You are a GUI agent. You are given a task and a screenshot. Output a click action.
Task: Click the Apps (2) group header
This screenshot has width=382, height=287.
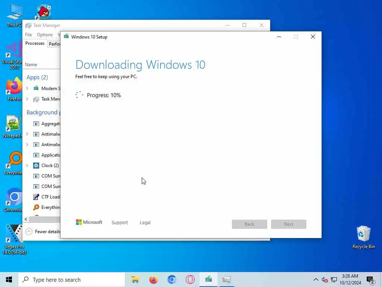(37, 77)
